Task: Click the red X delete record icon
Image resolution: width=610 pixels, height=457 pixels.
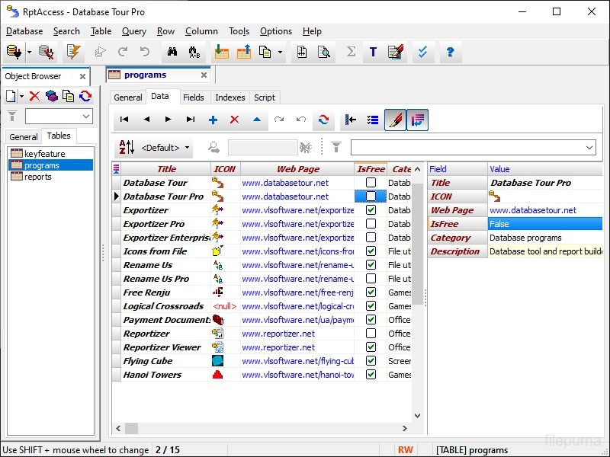Action: point(234,120)
